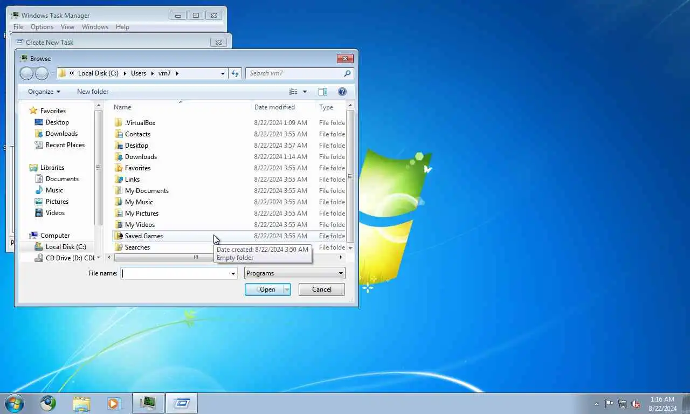Show hidden tray icons arrow
The height and width of the screenshot is (414, 690).
coord(596,404)
